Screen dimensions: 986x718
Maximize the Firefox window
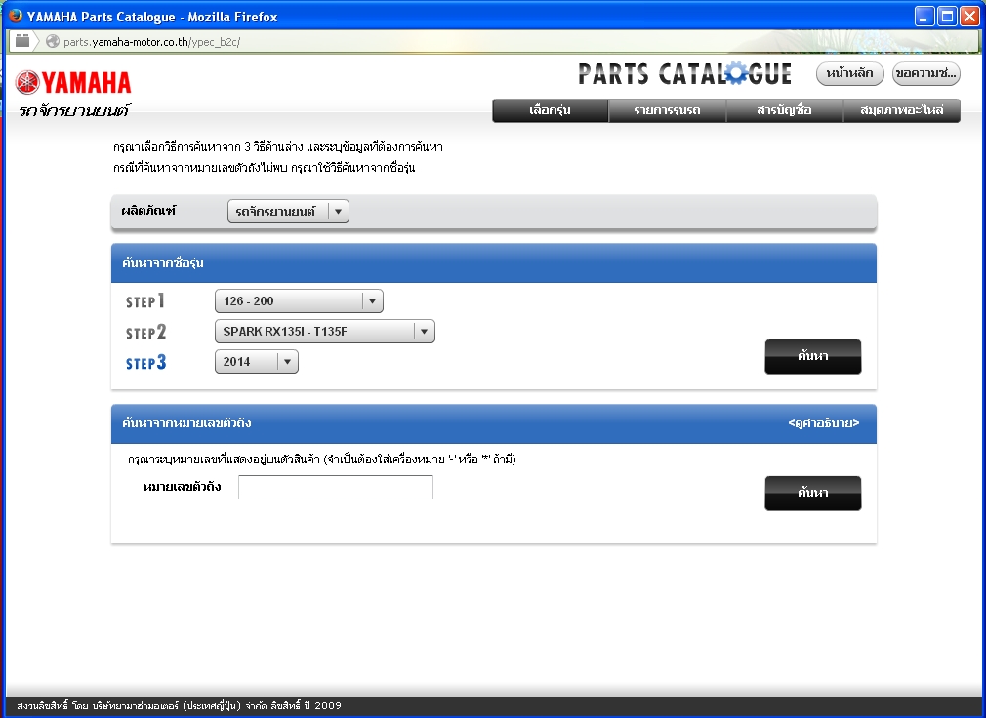click(x=946, y=17)
